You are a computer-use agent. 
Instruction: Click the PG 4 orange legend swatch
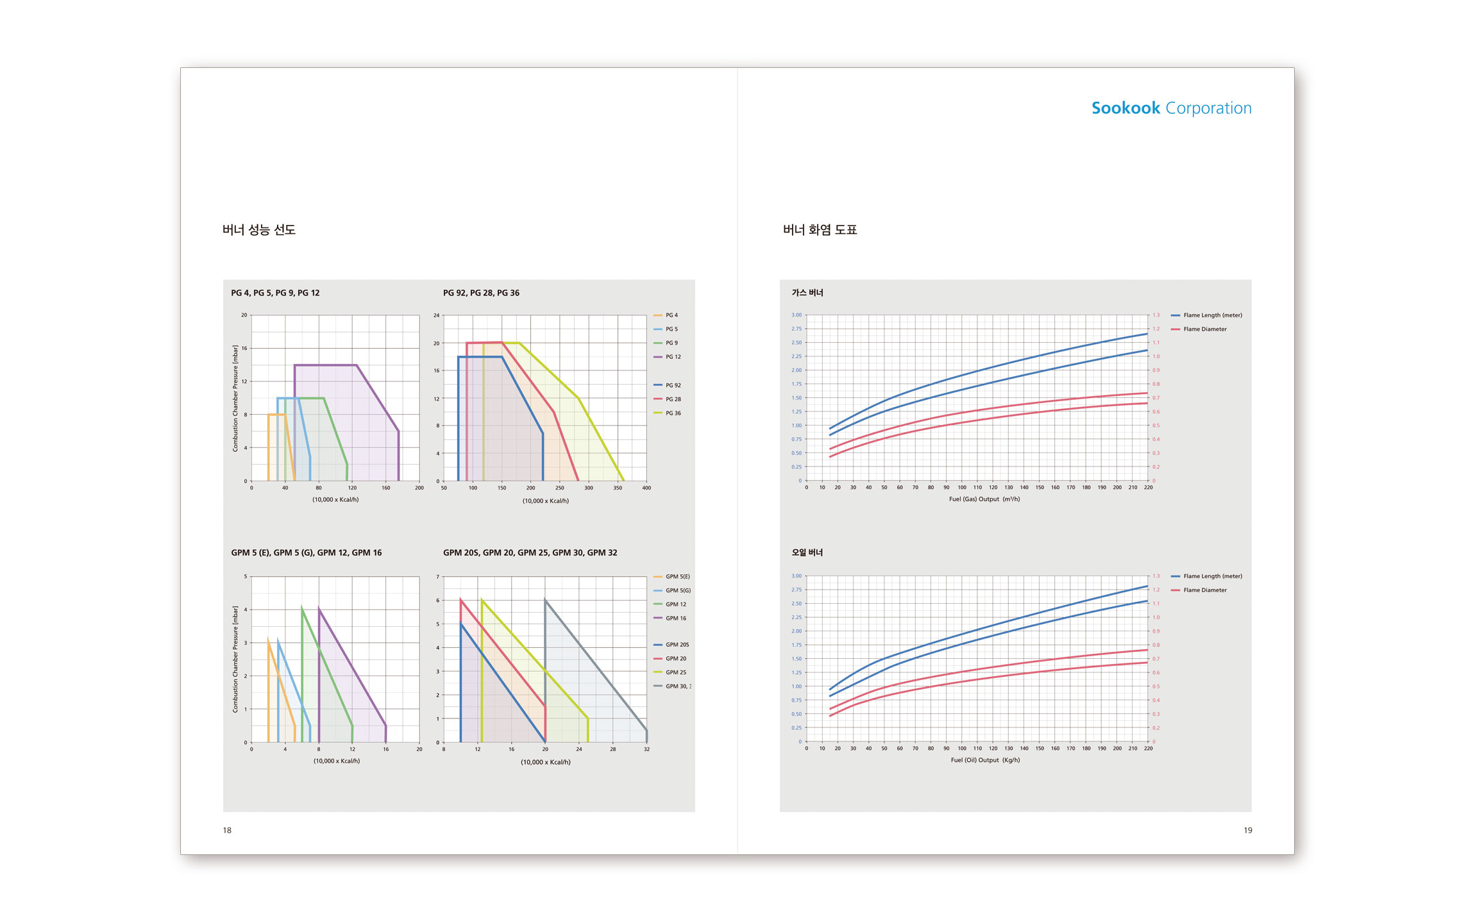[x=657, y=315]
